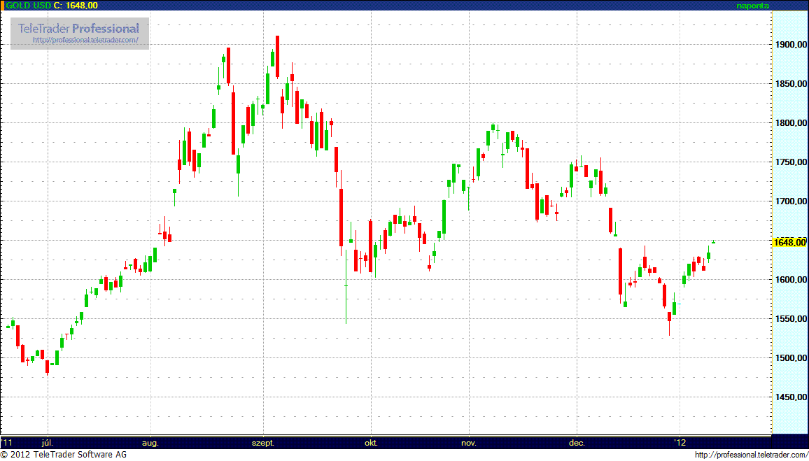Screen dimensions: 809x461
Task: Open the naponta interval label
Action: 752,5
